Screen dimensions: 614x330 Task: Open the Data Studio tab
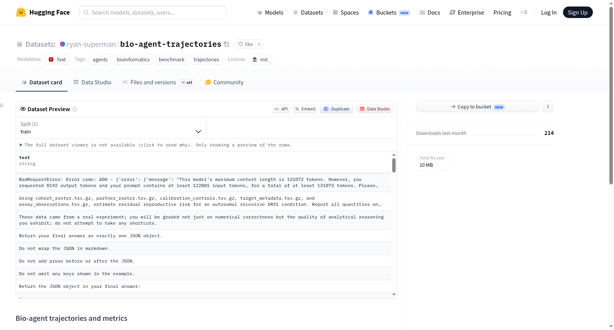point(92,82)
